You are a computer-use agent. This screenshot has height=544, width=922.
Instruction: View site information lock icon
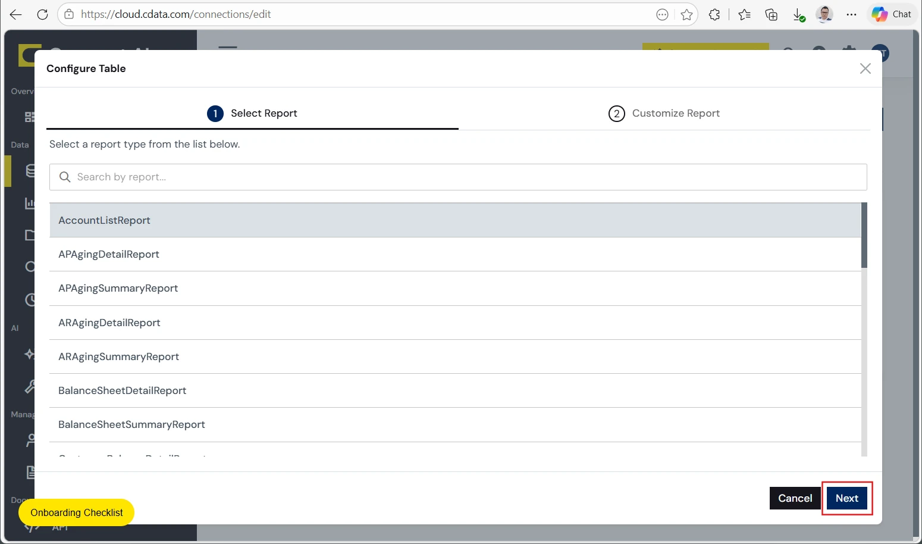(x=69, y=14)
